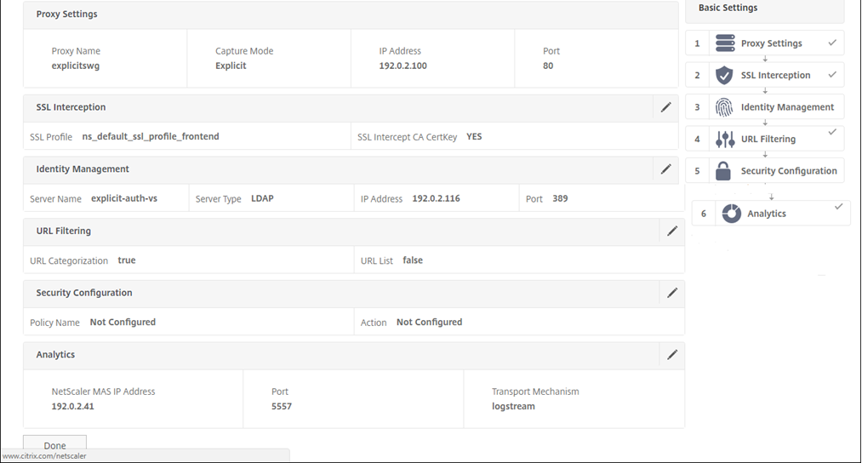Click the Proxy Settings server stack icon
862x463 pixels.
(x=724, y=43)
